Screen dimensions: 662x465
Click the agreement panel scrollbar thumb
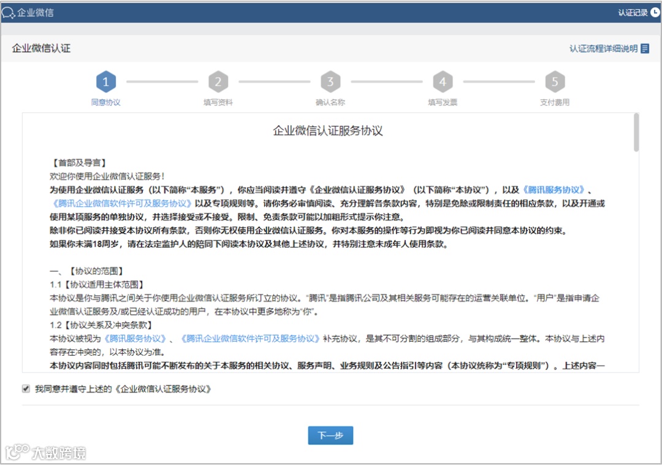pyautogui.click(x=636, y=132)
